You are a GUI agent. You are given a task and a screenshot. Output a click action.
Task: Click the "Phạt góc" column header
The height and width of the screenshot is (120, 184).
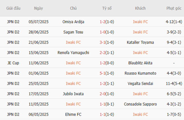pos(174,8)
